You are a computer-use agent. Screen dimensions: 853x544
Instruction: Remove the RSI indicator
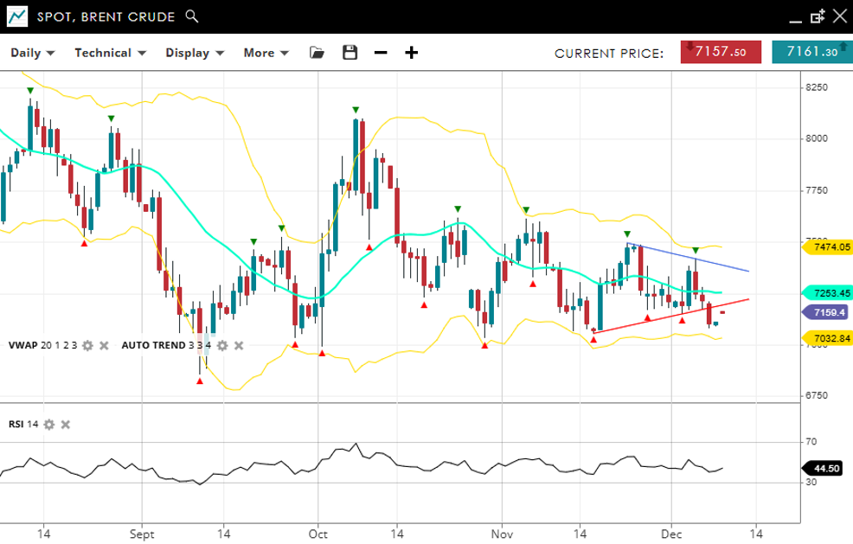[66, 424]
